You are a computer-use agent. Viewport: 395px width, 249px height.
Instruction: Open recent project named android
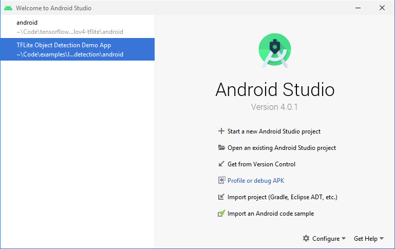pyautogui.click(x=78, y=27)
